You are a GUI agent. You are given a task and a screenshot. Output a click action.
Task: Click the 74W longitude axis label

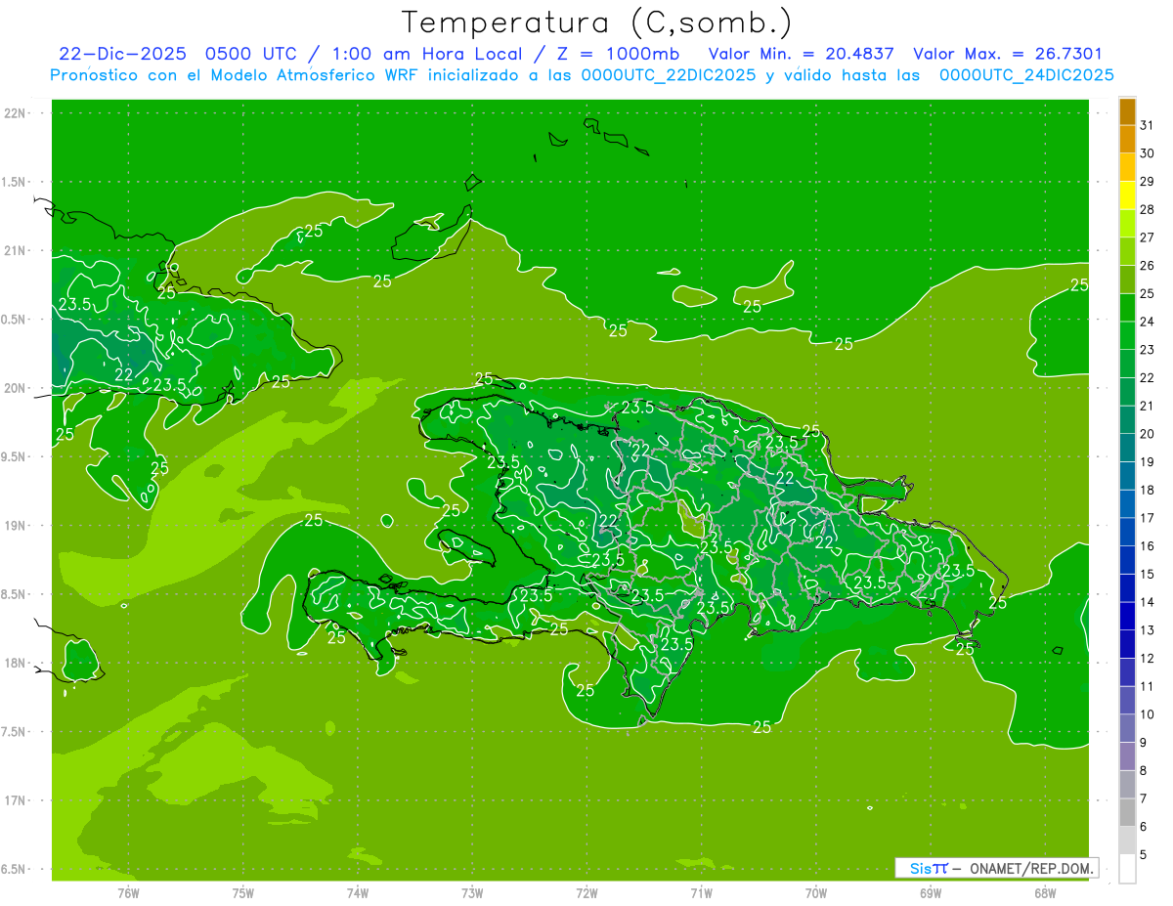click(x=358, y=892)
